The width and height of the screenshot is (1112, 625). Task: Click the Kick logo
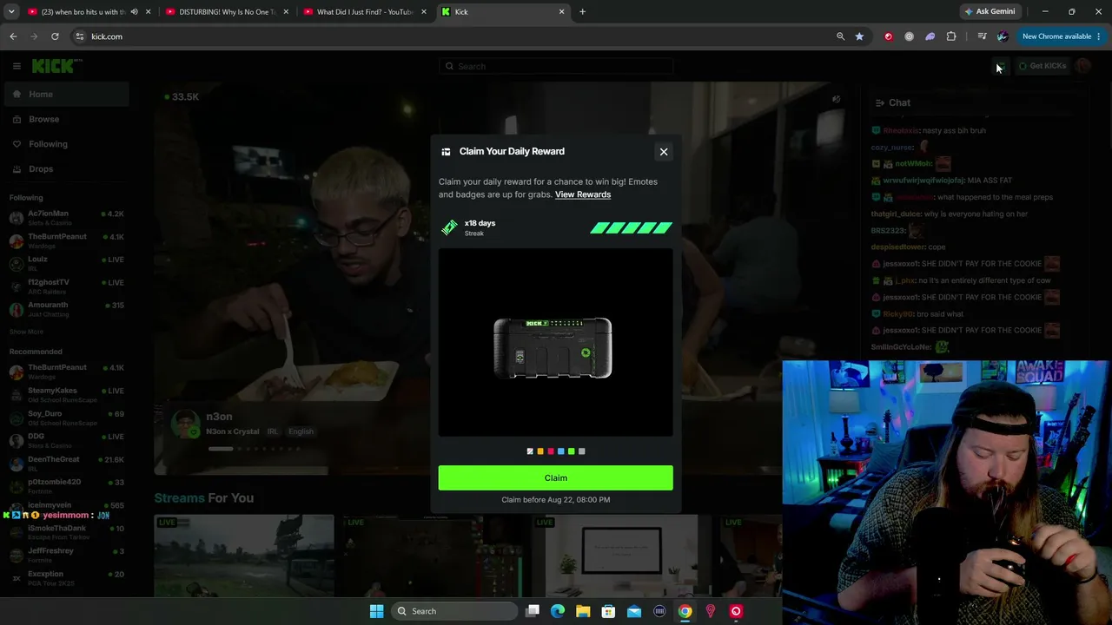pos(56,66)
